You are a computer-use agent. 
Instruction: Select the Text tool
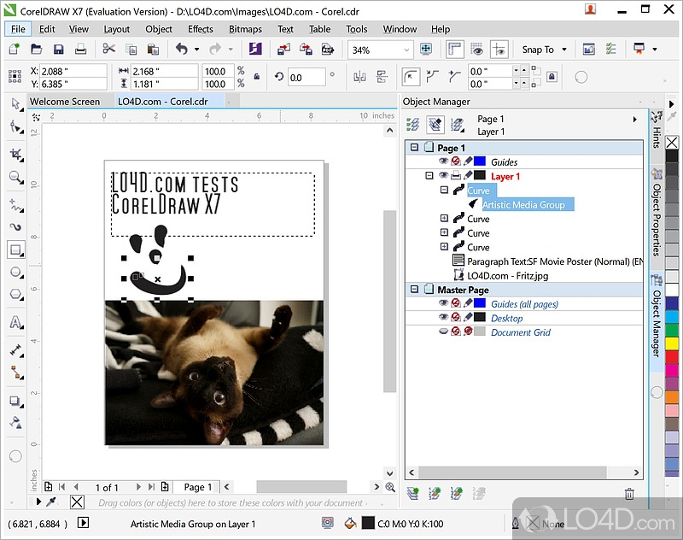coord(15,324)
